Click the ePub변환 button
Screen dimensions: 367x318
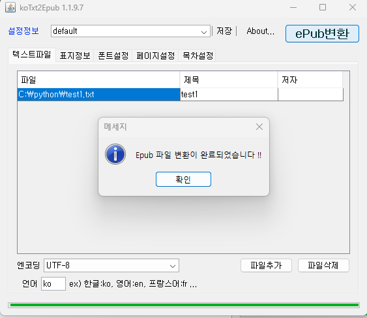322,33
